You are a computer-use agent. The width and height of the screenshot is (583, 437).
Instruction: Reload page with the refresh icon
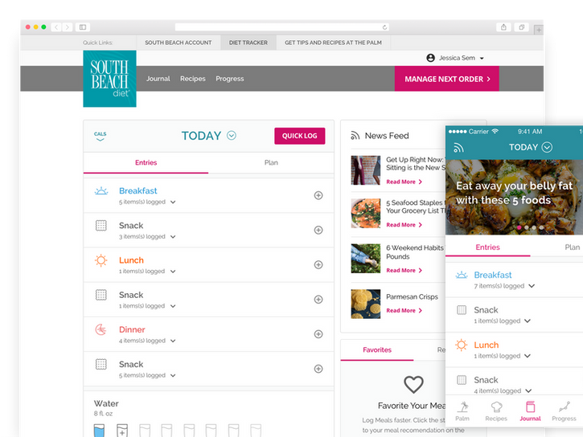coord(385,27)
